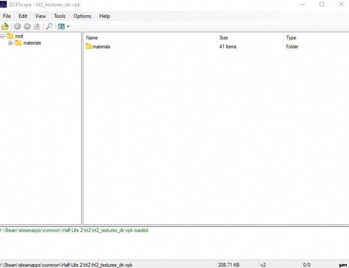Select the root folder in tree
Image resolution: width=349 pixels, height=268 pixels.
[19, 36]
